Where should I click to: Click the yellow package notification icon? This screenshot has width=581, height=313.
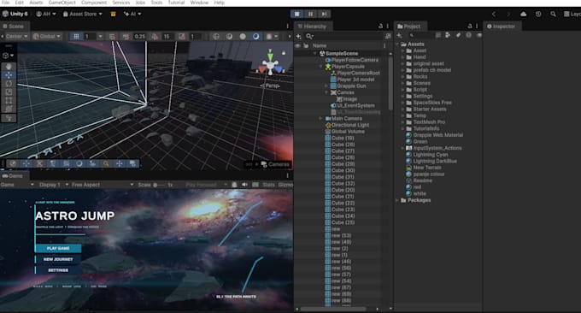pos(114,14)
